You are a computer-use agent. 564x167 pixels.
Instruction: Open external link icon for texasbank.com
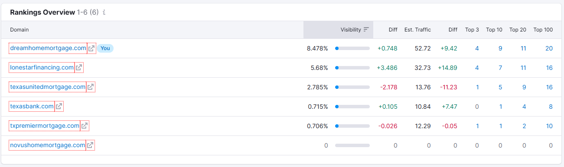[59, 107]
